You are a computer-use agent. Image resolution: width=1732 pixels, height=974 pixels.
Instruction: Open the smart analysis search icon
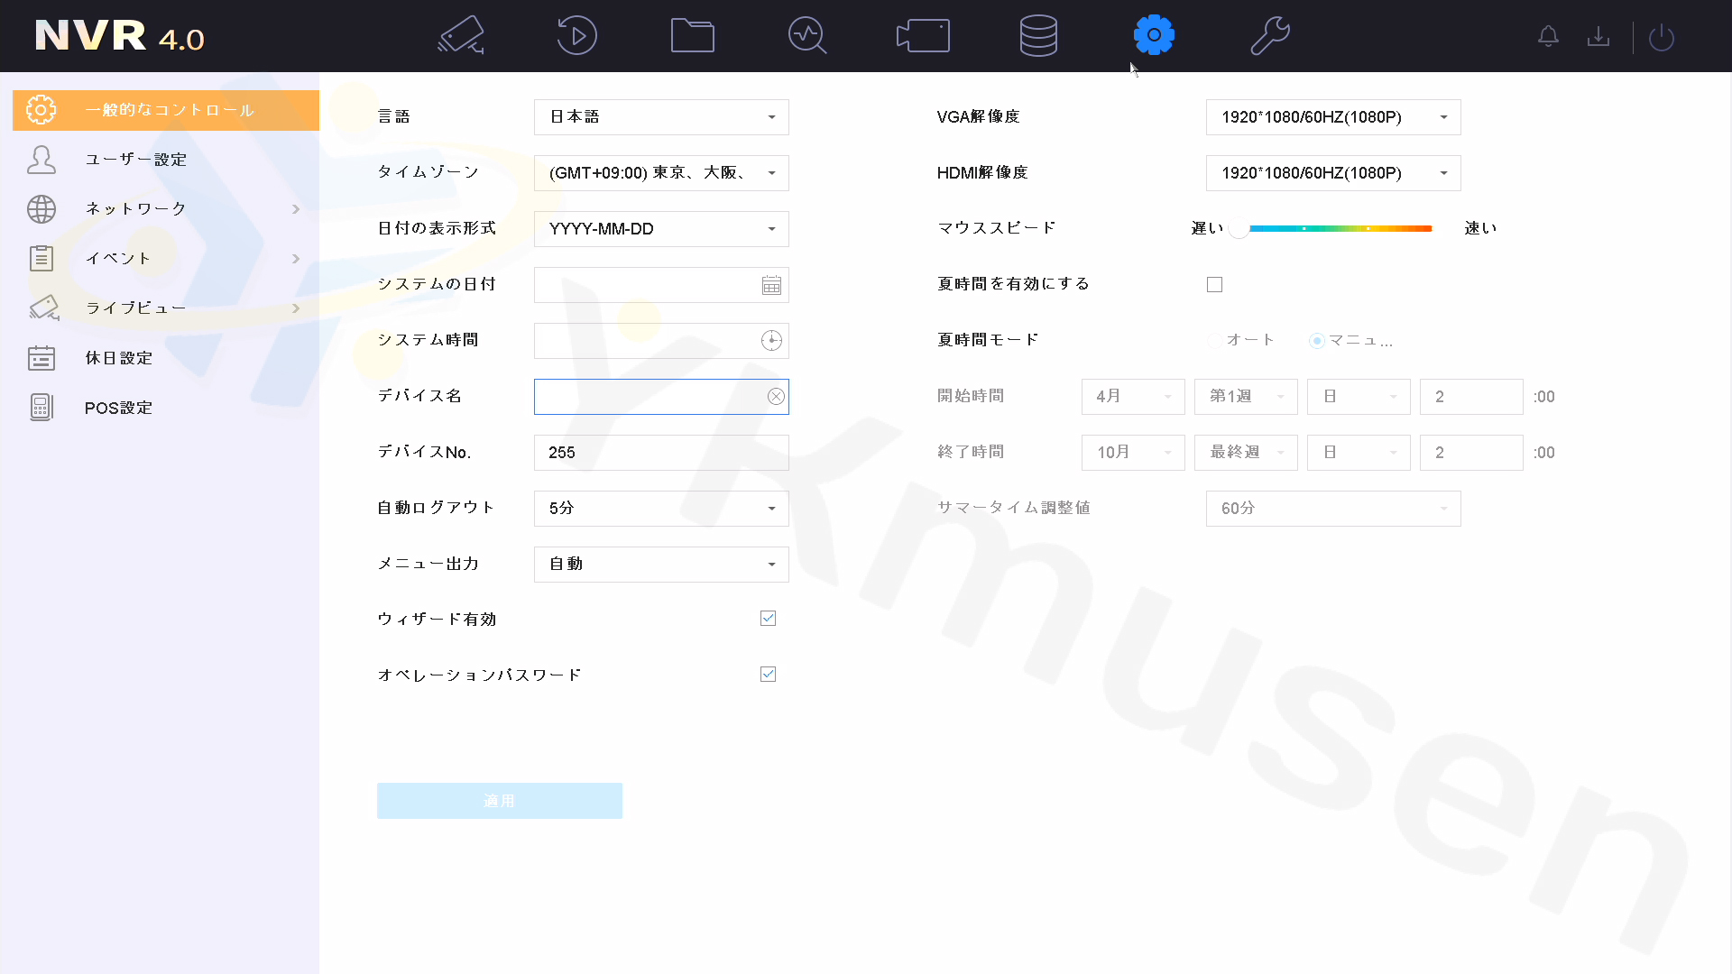(x=806, y=35)
